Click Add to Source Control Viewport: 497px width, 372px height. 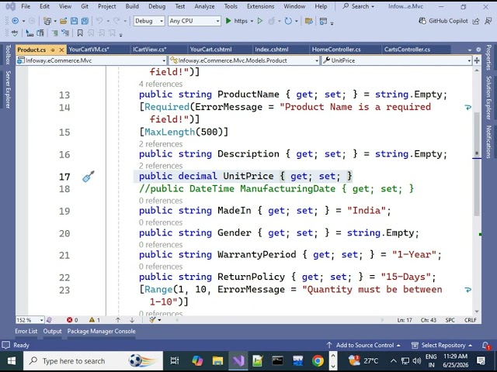pyautogui.click(x=364, y=345)
